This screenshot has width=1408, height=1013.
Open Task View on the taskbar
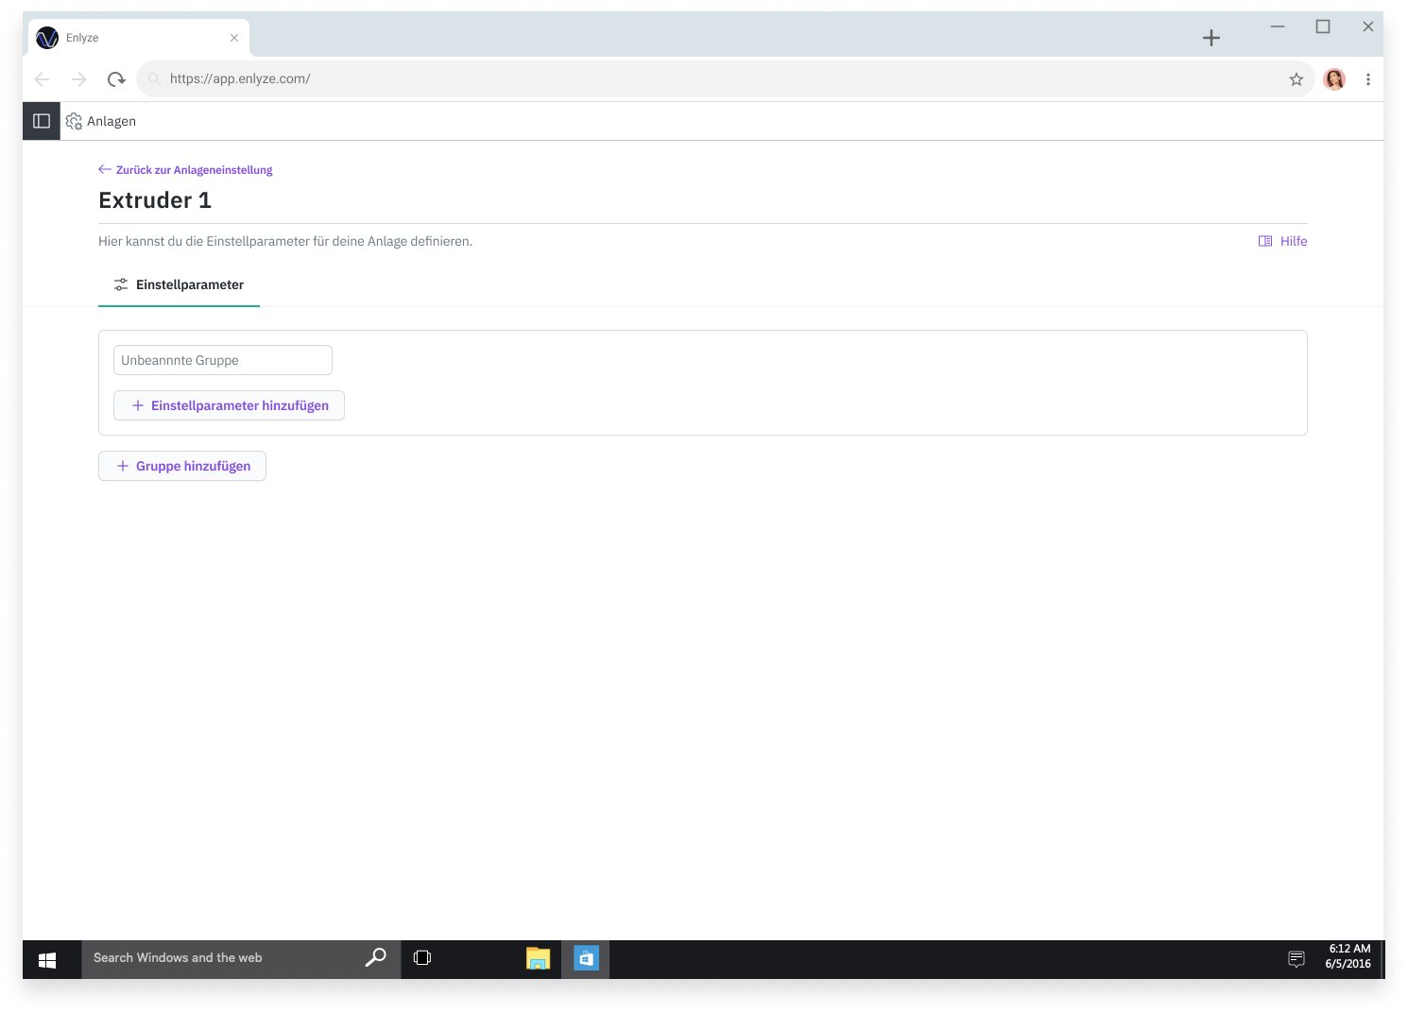point(422,958)
